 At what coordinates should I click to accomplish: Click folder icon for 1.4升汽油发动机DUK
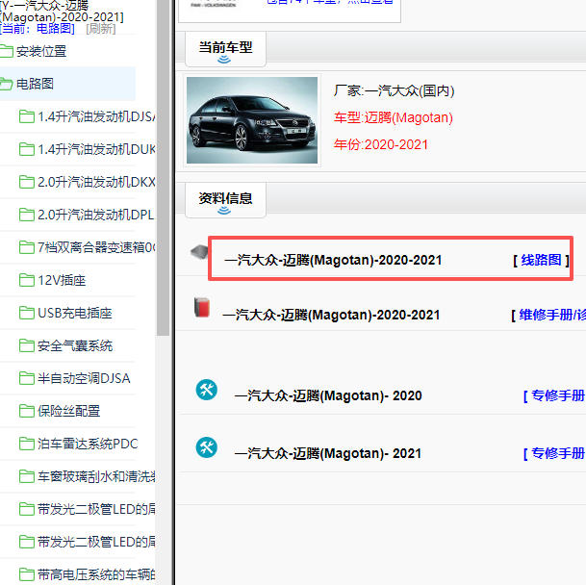[27, 149]
